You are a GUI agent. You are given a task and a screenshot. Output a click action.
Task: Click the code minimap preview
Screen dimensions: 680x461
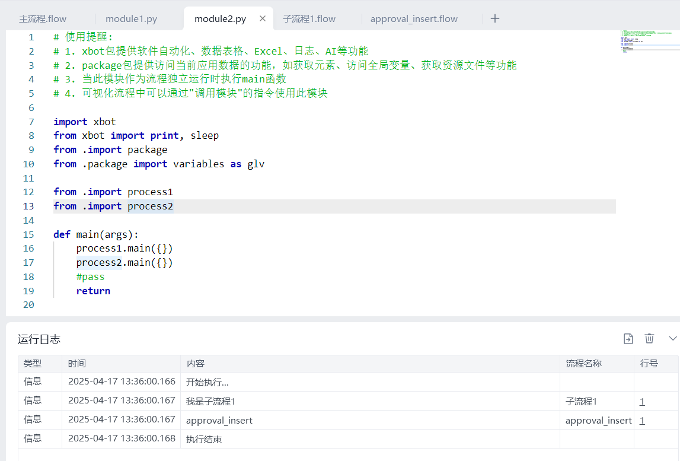tap(646, 42)
